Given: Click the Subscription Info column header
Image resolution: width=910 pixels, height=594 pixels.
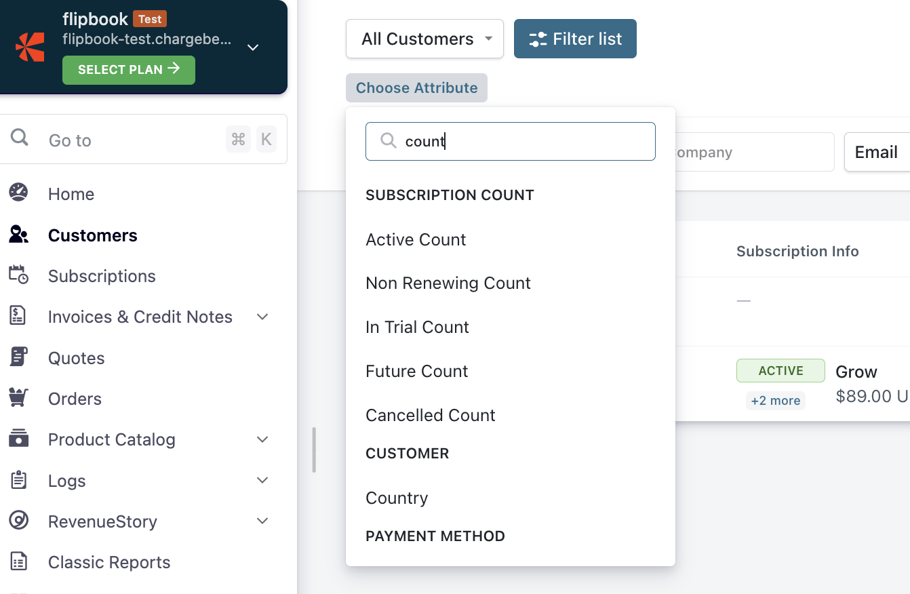Looking at the screenshot, I should [x=797, y=251].
